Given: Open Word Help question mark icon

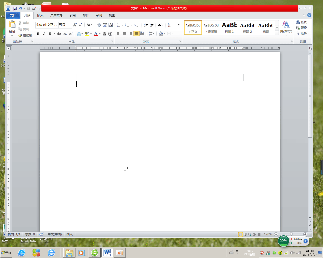Looking at the screenshot, I should click(309, 15).
